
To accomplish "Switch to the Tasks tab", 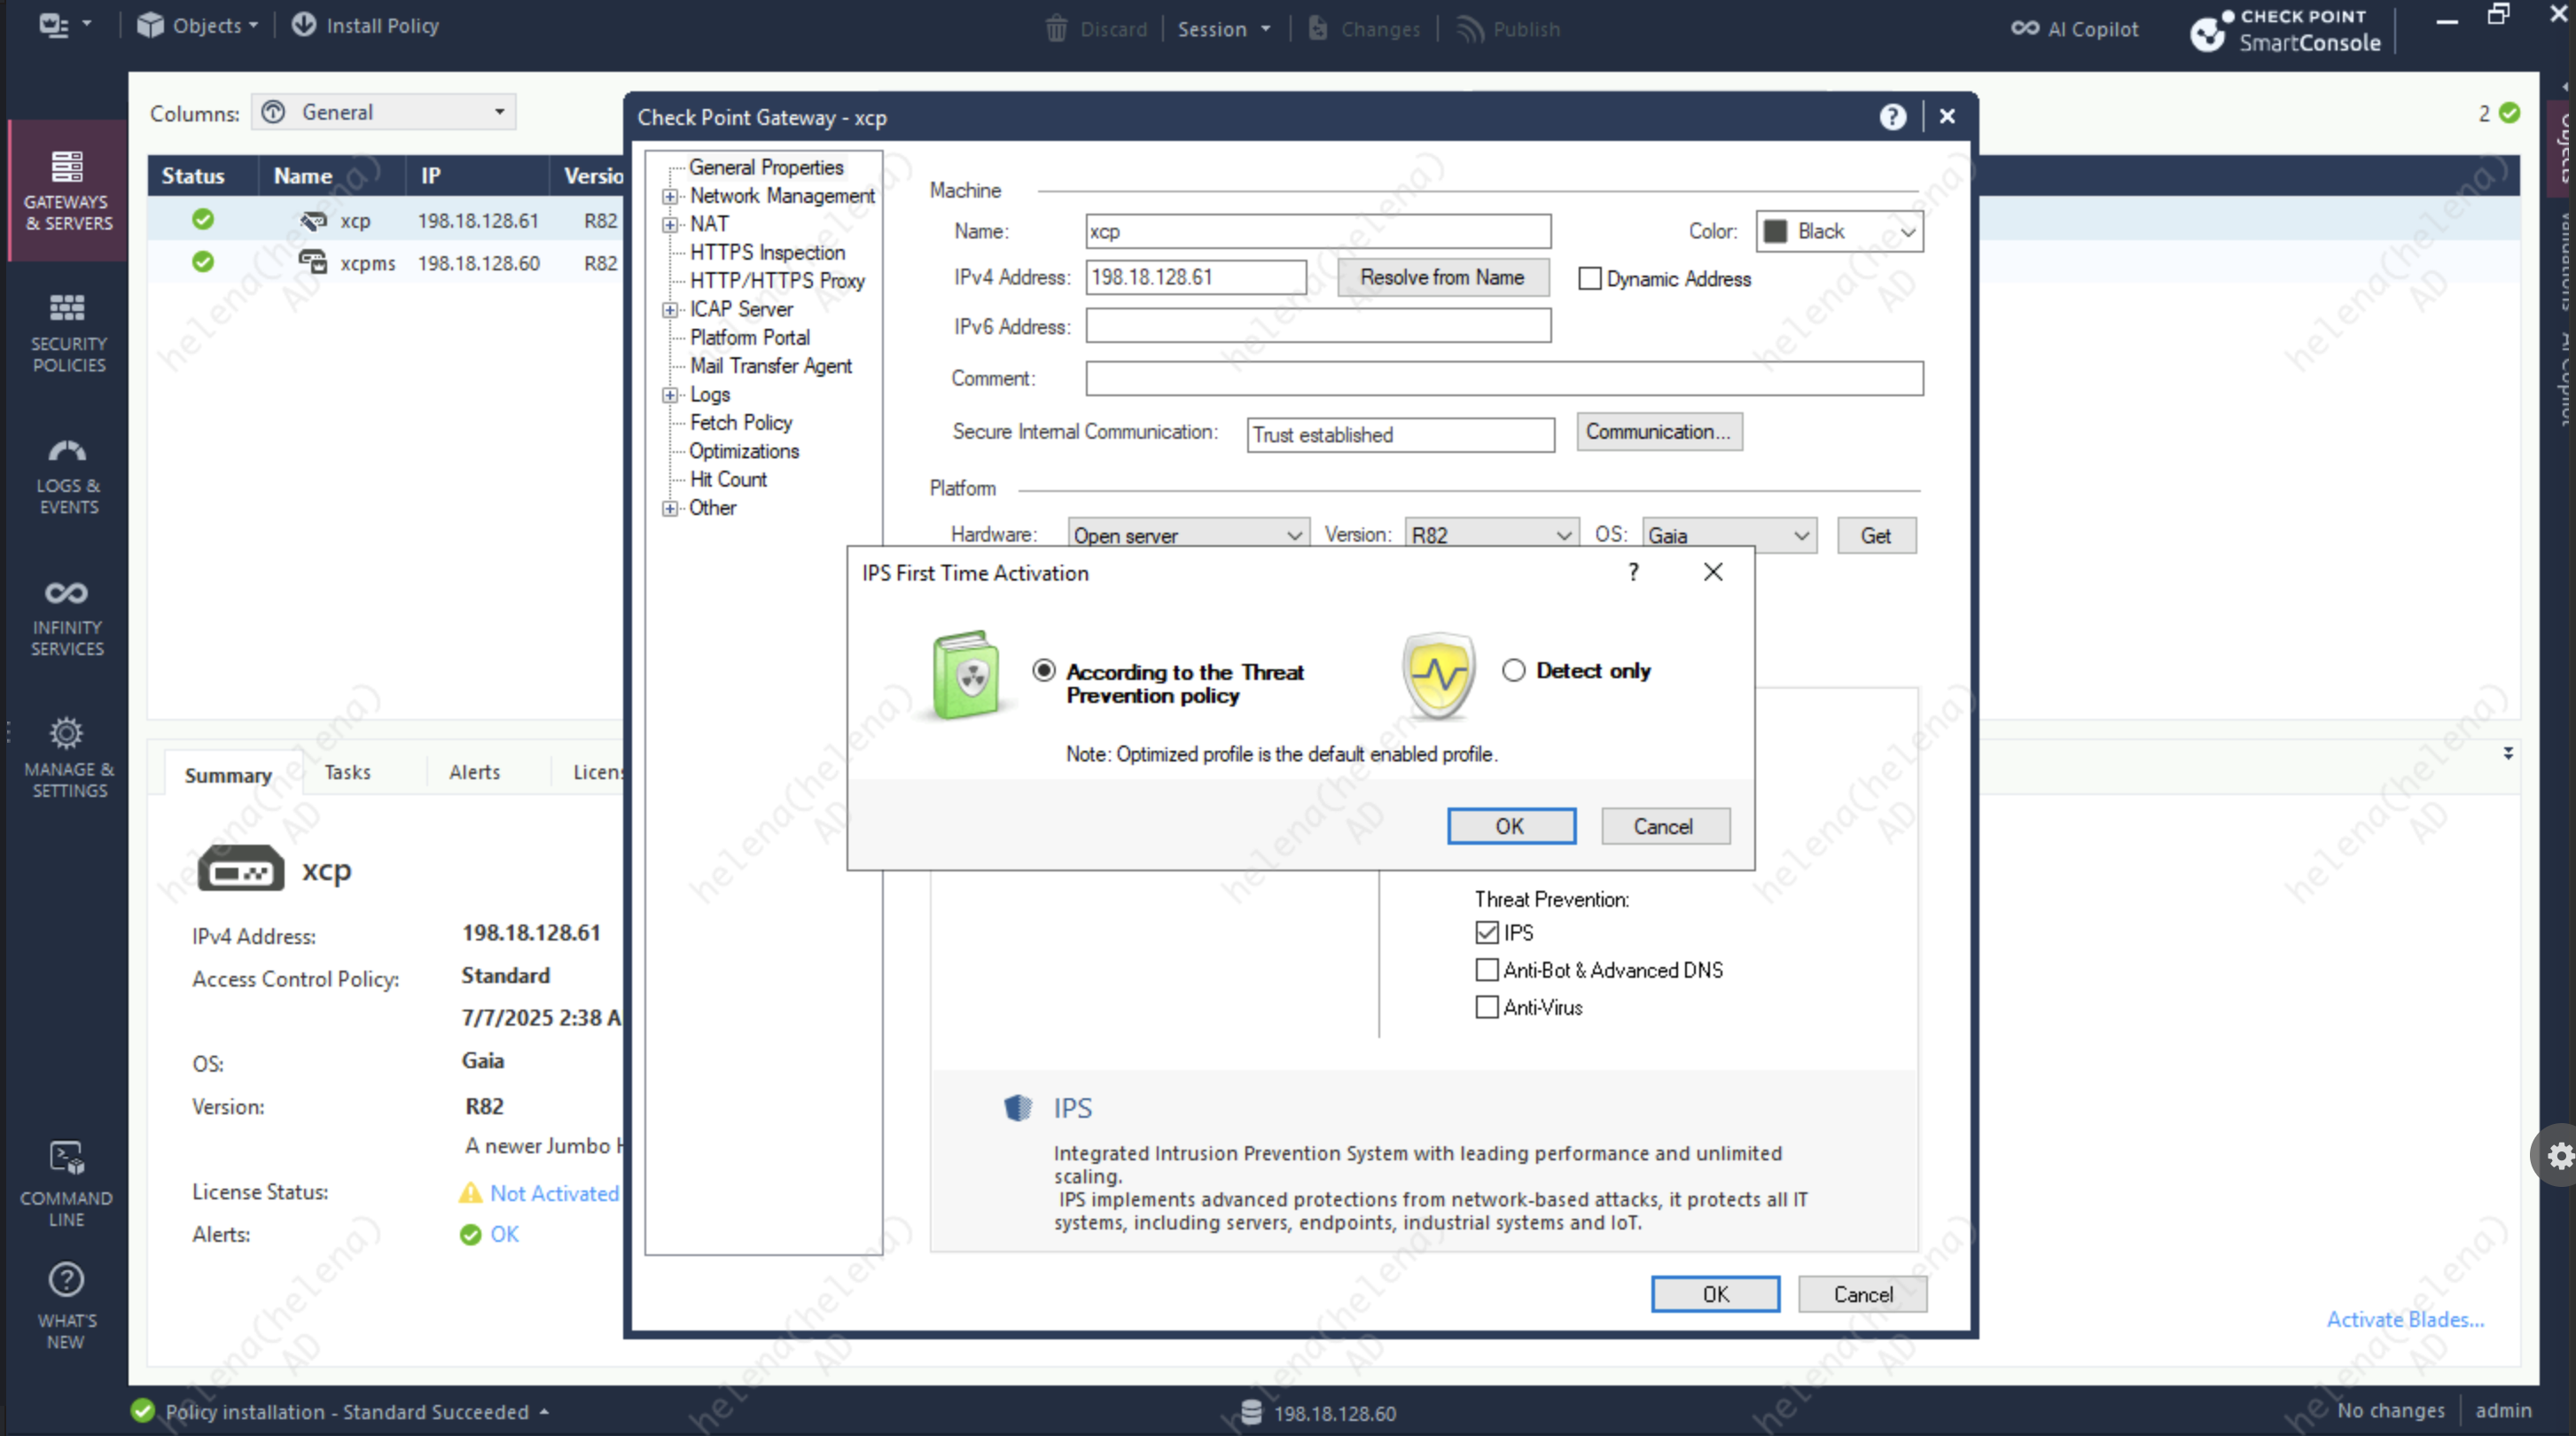I will pyautogui.click(x=347, y=772).
